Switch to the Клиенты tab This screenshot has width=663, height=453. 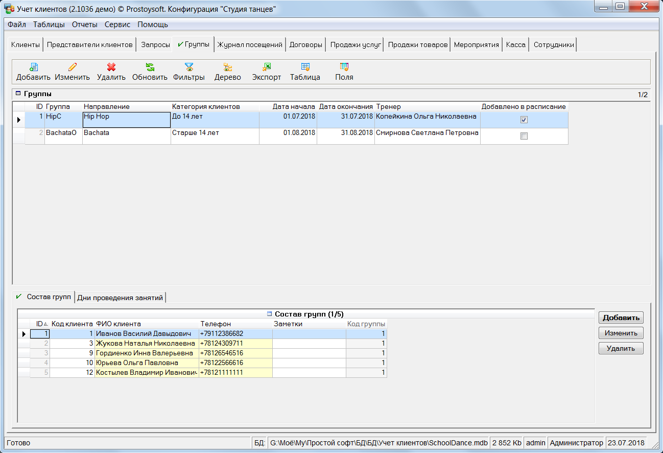(x=26, y=44)
